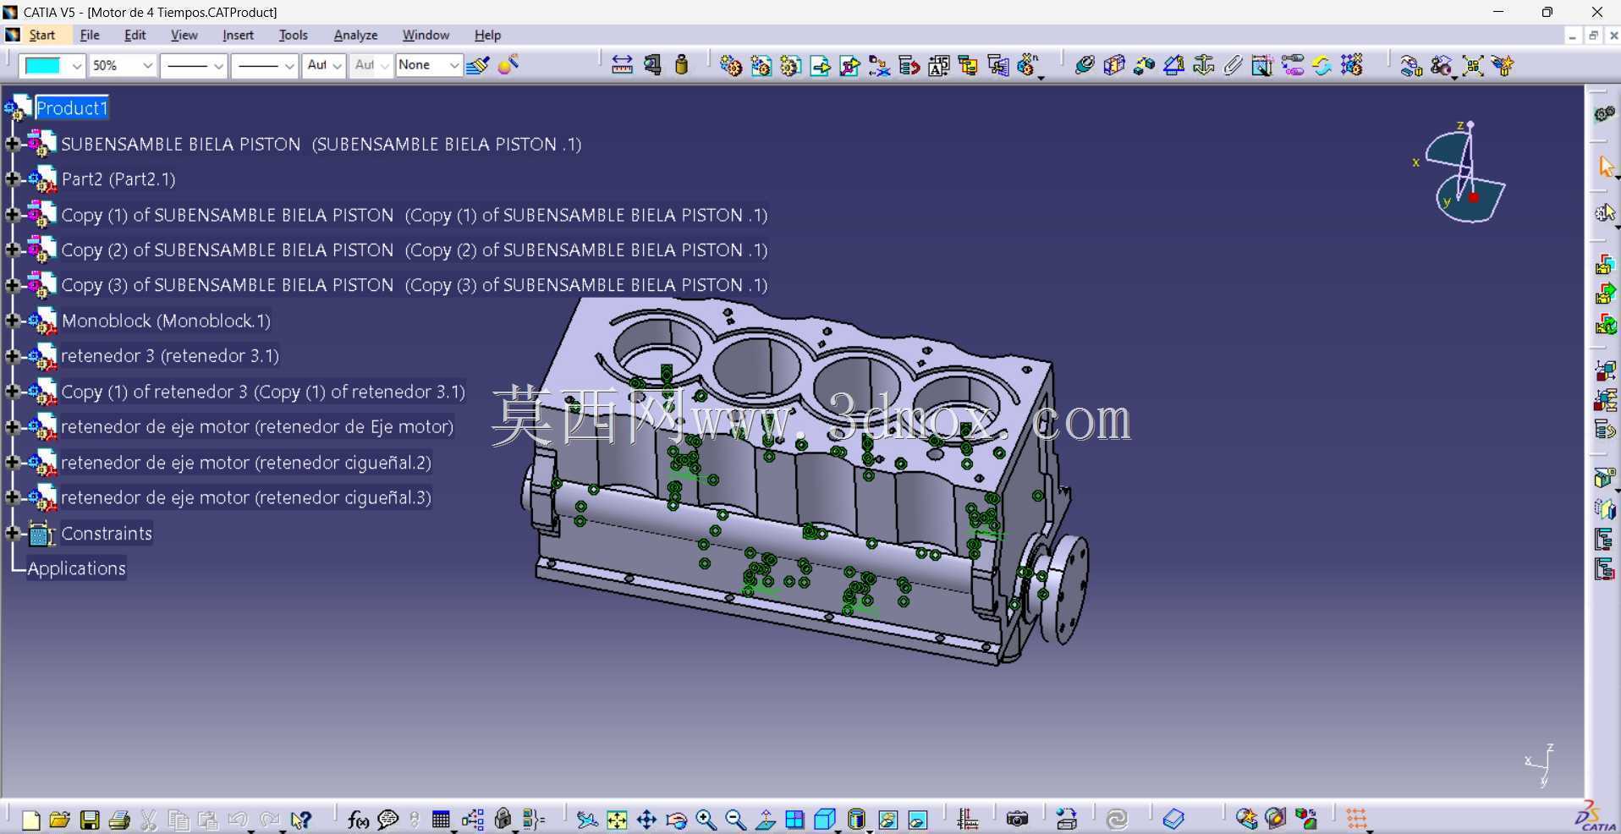
Task: Apply an Angle Constraint
Action: point(1173,65)
